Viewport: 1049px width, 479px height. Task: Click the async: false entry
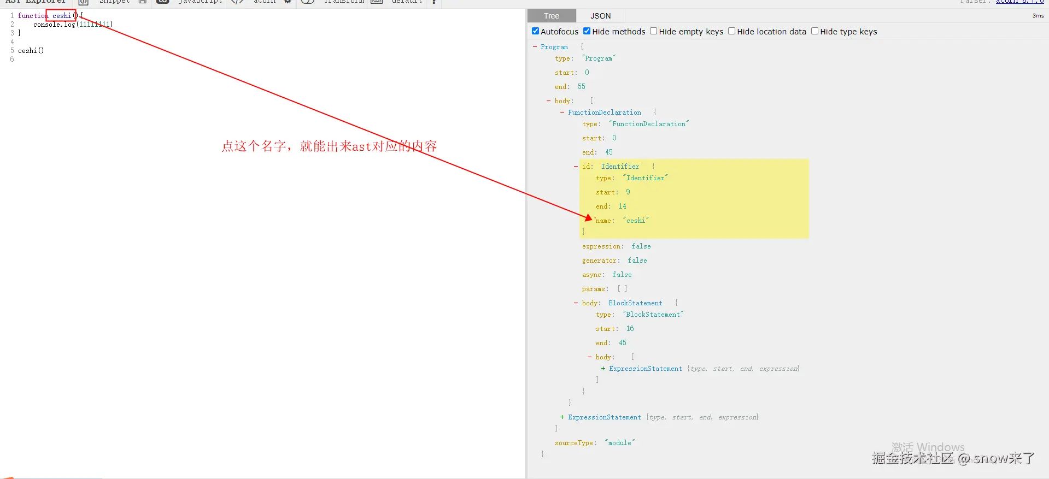click(x=607, y=275)
